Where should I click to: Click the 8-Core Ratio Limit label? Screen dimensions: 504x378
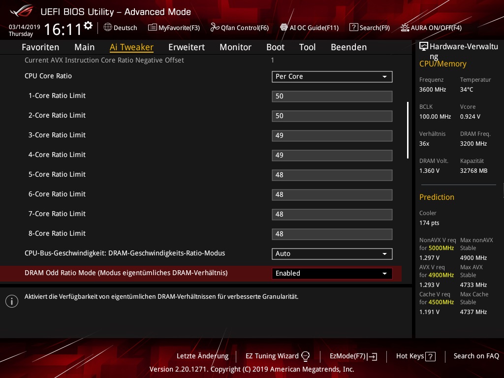[57, 234]
